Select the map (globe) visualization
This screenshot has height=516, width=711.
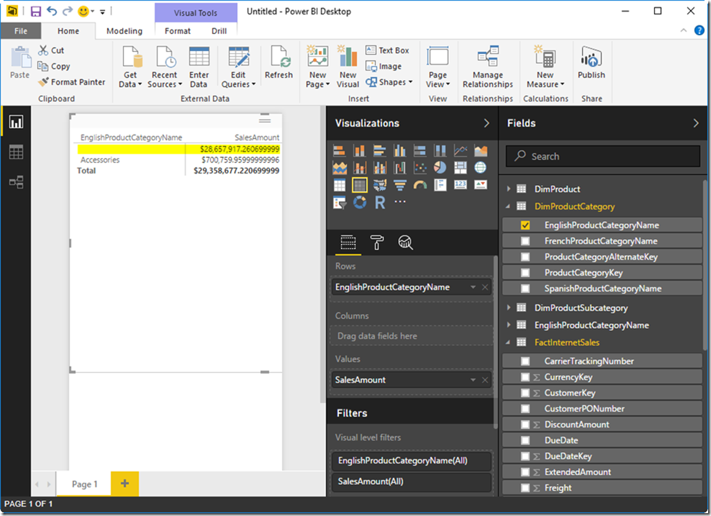click(x=481, y=168)
